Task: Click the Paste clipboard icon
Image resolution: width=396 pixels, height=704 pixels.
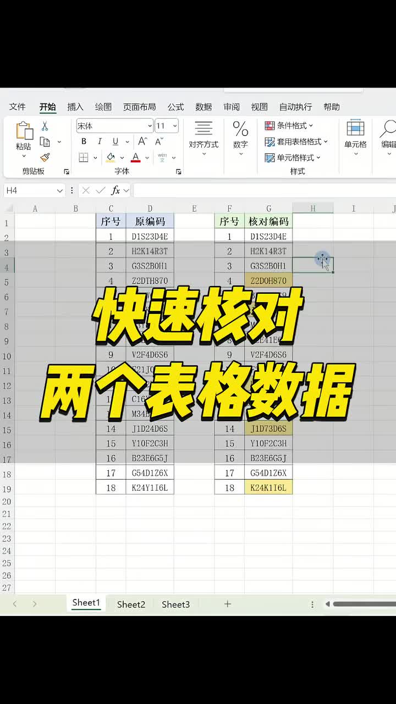Action: (x=24, y=130)
